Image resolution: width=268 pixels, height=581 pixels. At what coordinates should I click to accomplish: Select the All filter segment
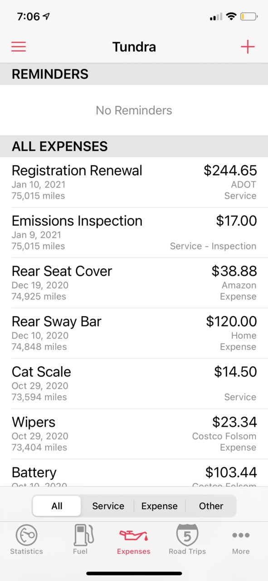coord(57,506)
